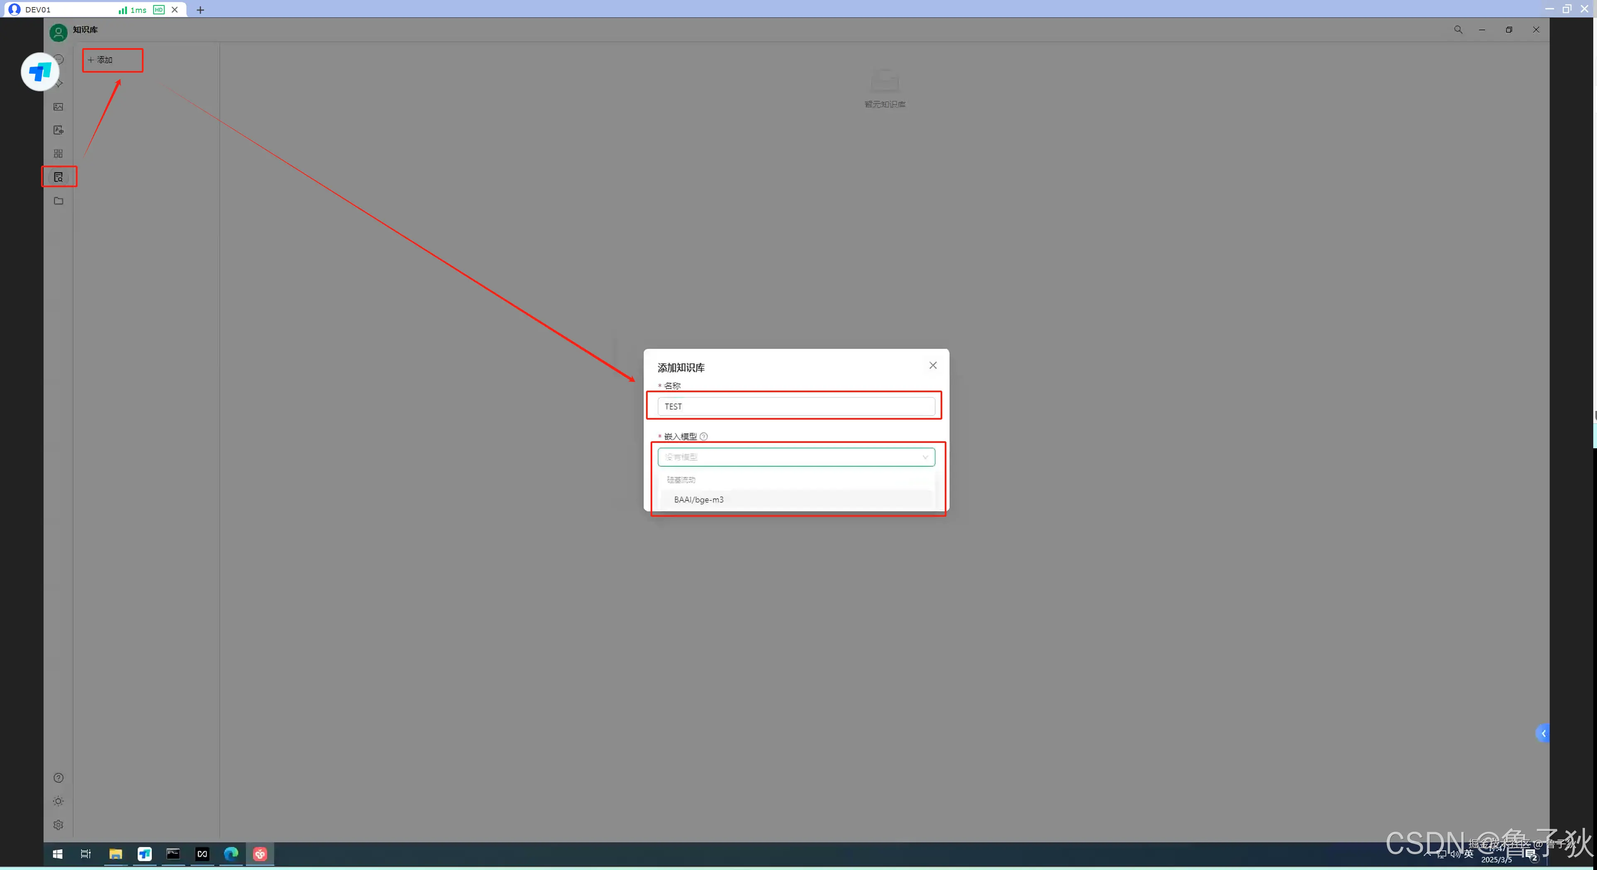Viewport: 1597px width, 870px height.
Task: Click the search magnifier in title bar
Action: [1458, 30]
